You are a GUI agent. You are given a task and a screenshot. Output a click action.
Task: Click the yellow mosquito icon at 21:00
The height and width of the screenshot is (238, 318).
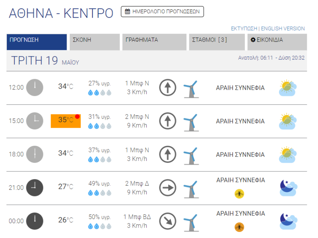(239, 194)
